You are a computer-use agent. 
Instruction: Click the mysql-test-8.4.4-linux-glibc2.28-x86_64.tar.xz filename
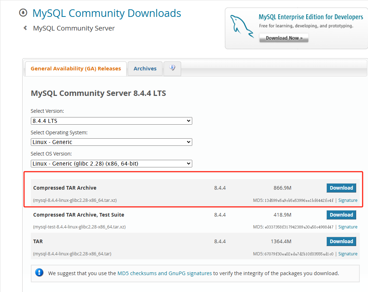79,227
